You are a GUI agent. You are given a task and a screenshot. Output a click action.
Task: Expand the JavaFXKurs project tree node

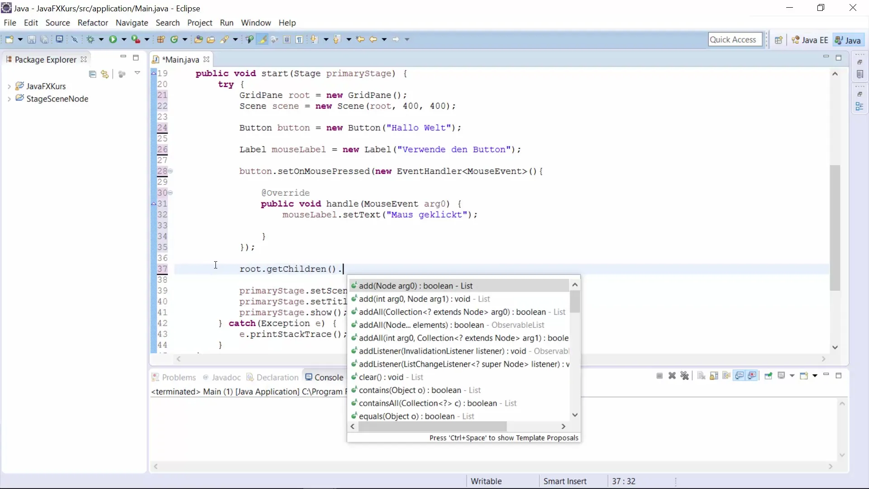tap(9, 86)
